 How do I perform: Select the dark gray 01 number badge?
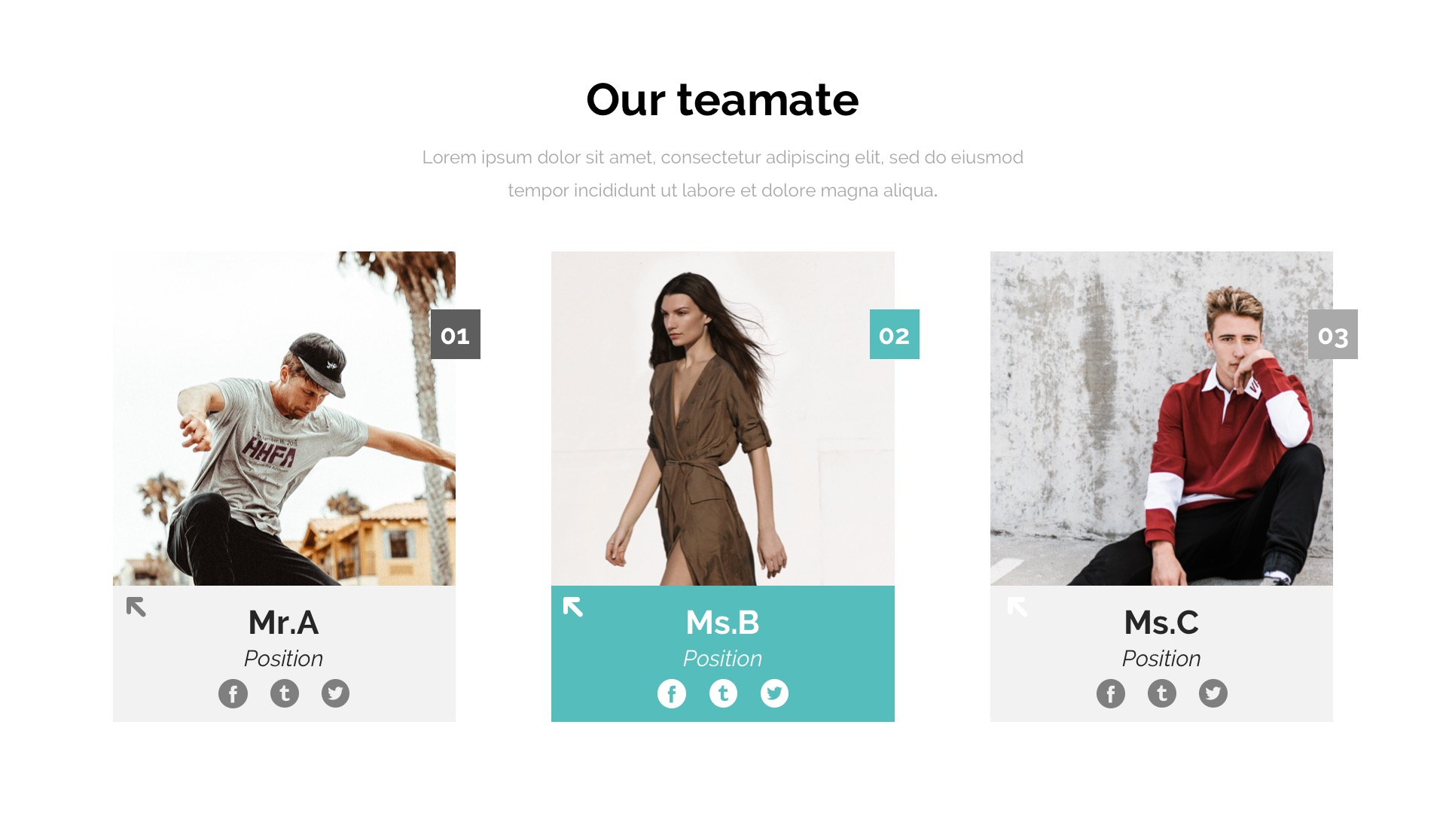tap(456, 334)
